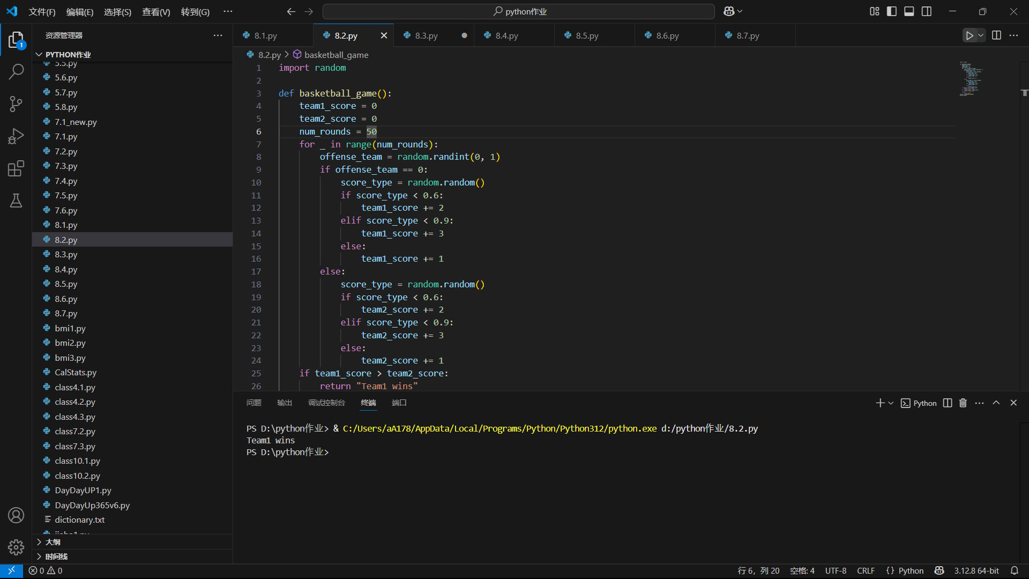The width and height of the screenshot is (1029, 579).
Task: Open the Testing flask view
Action: pyautogui.click(x=16, y=201)
